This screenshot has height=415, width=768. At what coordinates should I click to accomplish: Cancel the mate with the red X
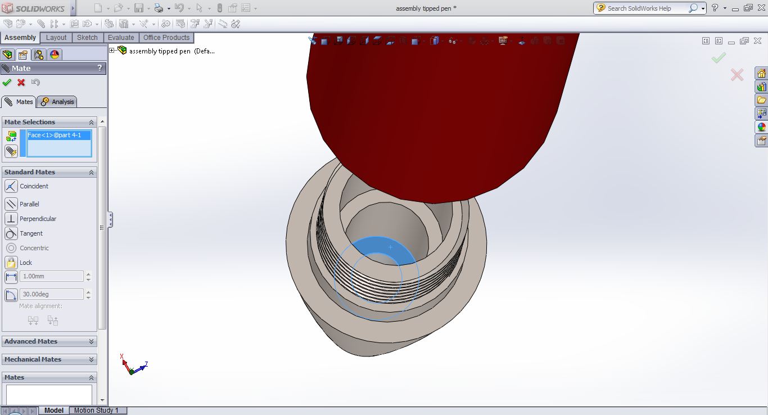(21, 83)
